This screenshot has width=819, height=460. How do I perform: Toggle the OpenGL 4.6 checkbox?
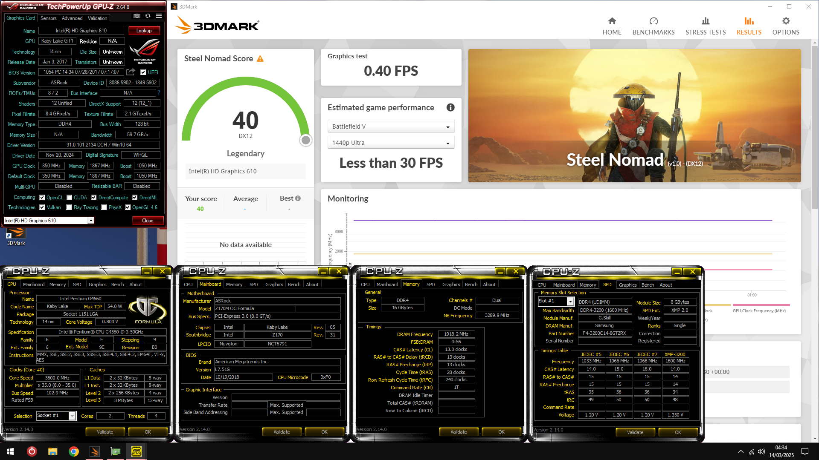[x=128, y=207]
